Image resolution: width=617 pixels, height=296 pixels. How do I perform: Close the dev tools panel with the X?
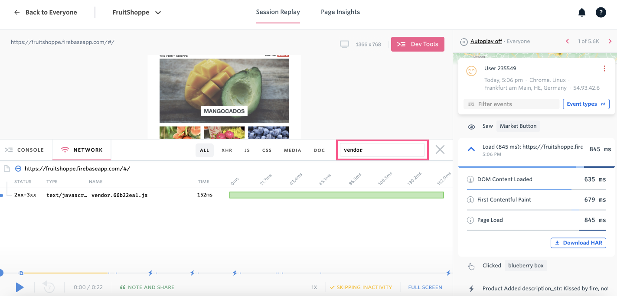440,150
